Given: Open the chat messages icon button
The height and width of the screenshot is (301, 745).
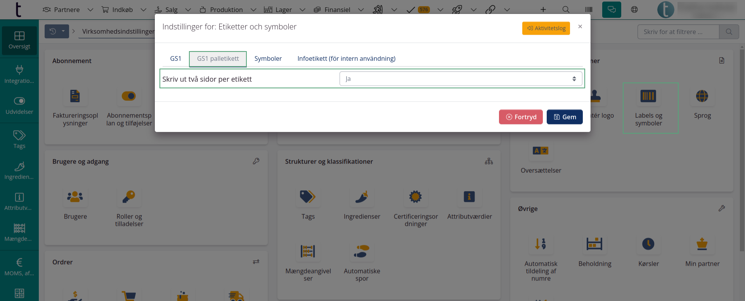Looking at the screenshot, I should (x=612, y=10).
